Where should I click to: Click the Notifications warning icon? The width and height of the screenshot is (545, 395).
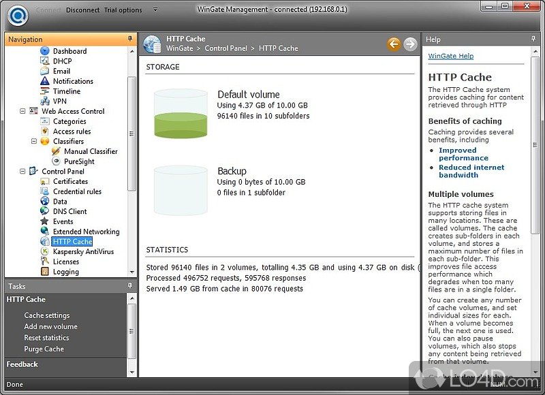coord(45,81)
